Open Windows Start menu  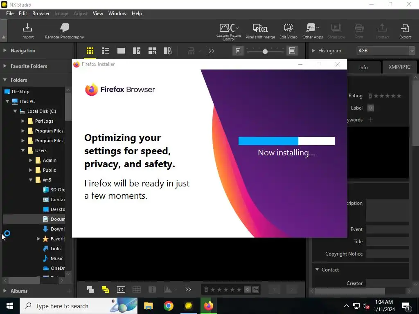(10, 306)
